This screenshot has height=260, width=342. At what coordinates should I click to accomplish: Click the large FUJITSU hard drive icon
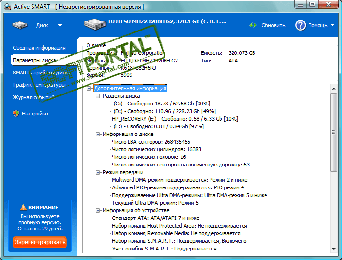coord(95,24)
